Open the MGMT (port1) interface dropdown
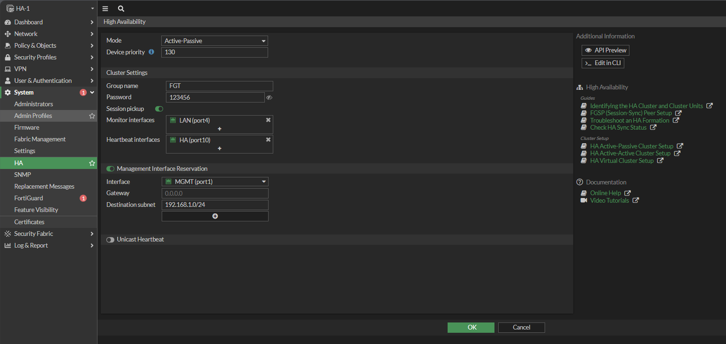Screen dimensions: 726x344 tap(215, 182)
